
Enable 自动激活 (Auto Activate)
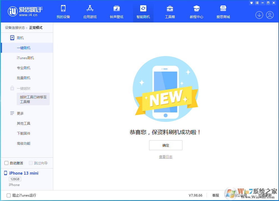tap(6, 163)
